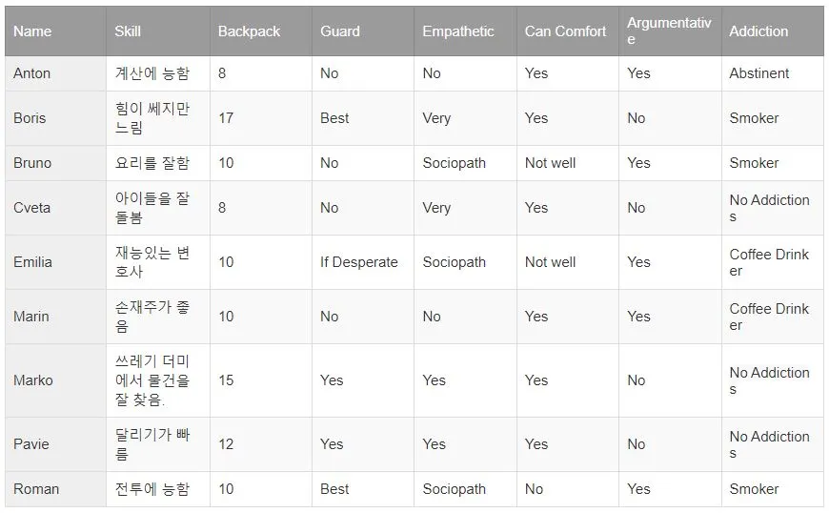Click the Pavie name cell
829x513 pixels.
(31, 444)
